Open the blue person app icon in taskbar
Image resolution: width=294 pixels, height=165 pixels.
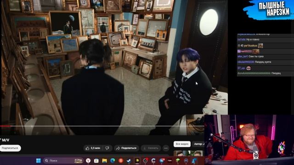[194, 160]
